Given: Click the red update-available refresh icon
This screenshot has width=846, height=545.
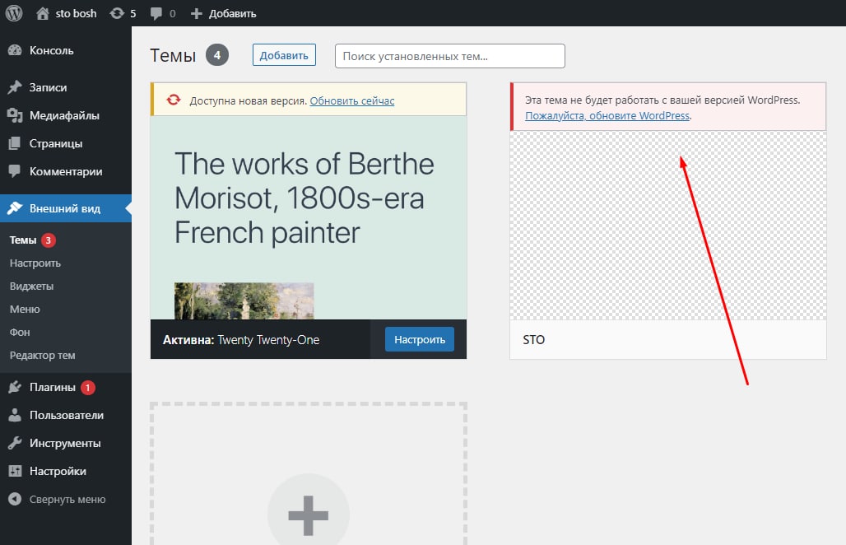Looking at the screenshot, I should click(173, 100).
